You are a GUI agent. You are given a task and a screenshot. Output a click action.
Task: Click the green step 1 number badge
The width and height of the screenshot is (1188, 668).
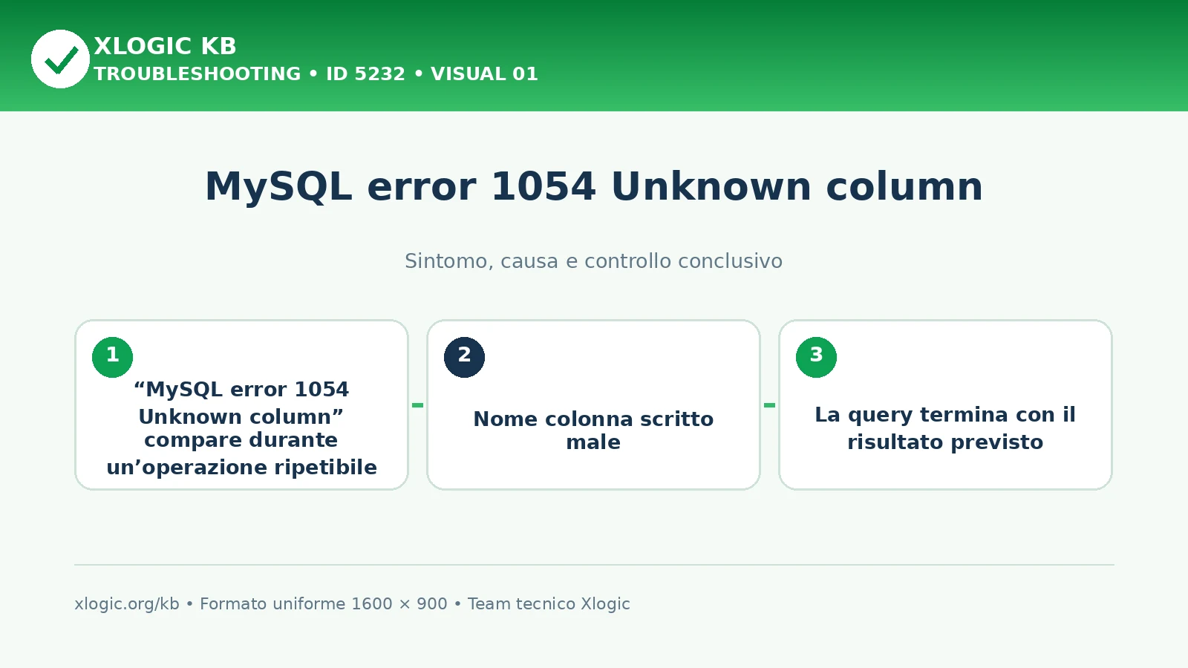pos(112,357)
